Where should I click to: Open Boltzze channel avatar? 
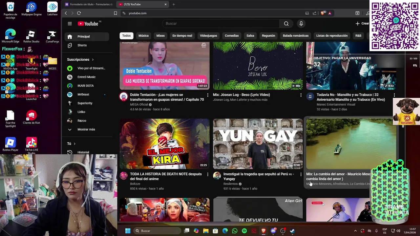123,176
